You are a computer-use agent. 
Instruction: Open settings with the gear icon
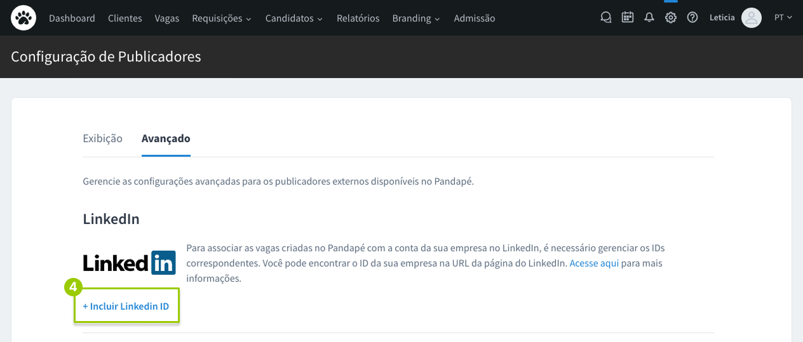point(671,18)
